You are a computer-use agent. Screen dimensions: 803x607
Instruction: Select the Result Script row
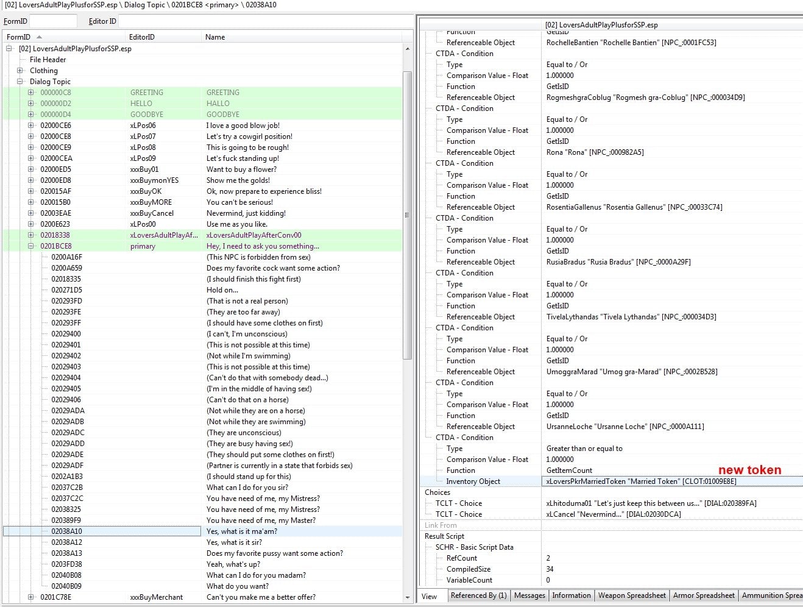tap(611, 536)
